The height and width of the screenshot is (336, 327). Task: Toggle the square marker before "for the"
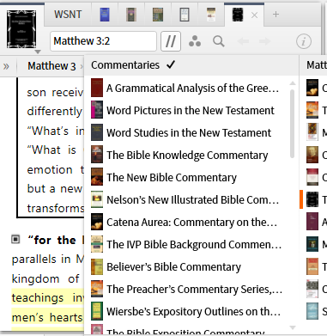tap(15, 239)
